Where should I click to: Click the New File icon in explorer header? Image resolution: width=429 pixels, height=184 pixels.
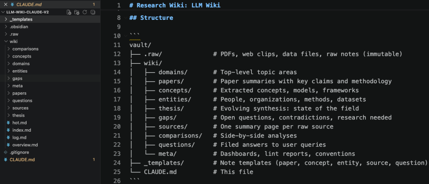pos(69,12)
